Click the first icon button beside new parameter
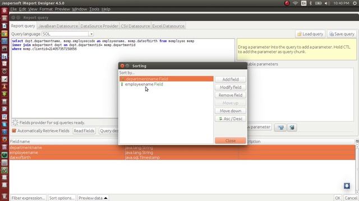 (280, 127)
